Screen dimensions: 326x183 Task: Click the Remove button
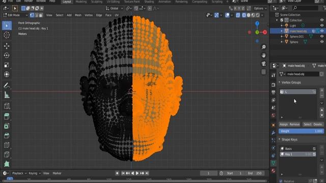tap(294, 124)
